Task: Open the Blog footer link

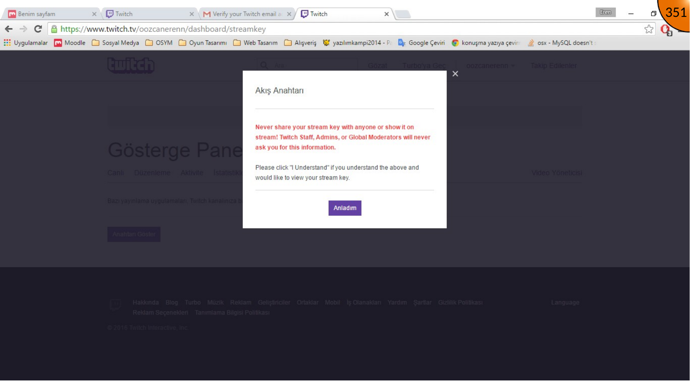Action: [x=172, y=302]
